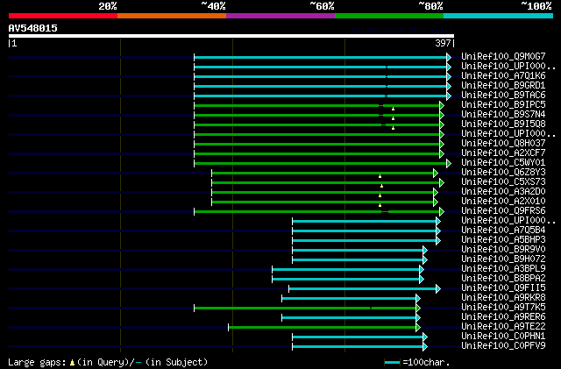Open hit label UniRef100_B9S7N4
Screen dimensions: 561x369
click(503, 114)
